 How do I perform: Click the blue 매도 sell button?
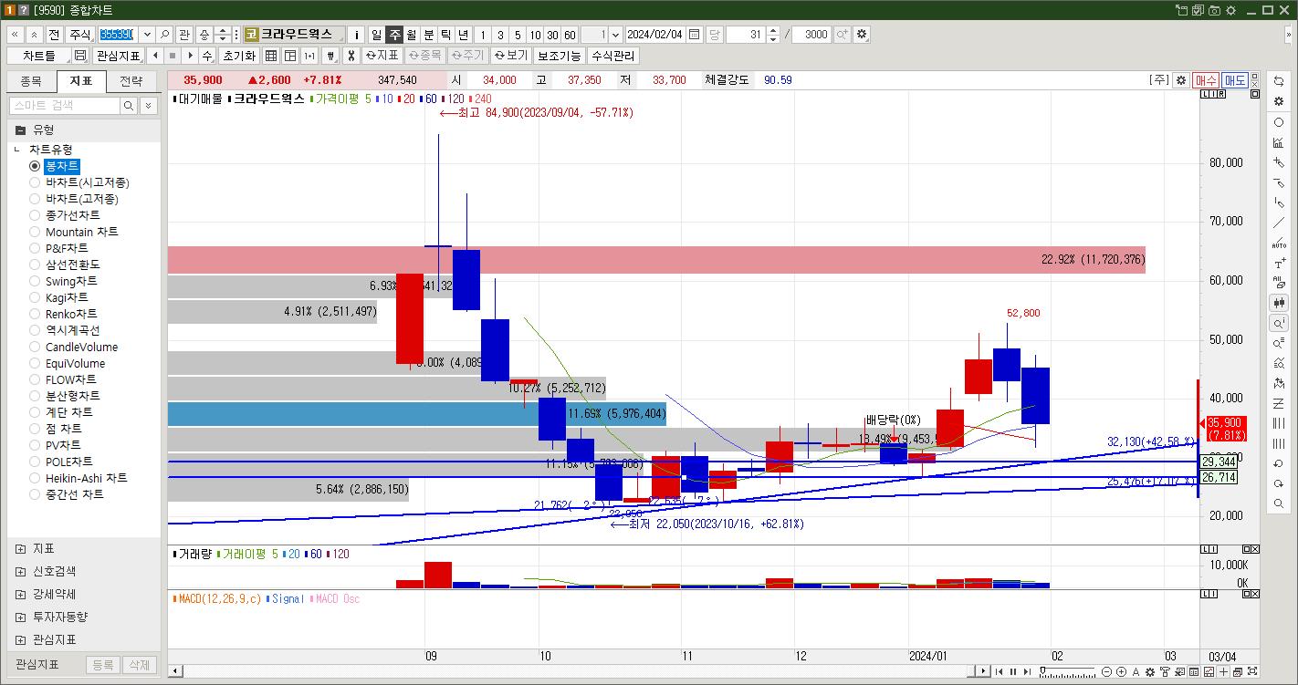[x=1235, y=80]
